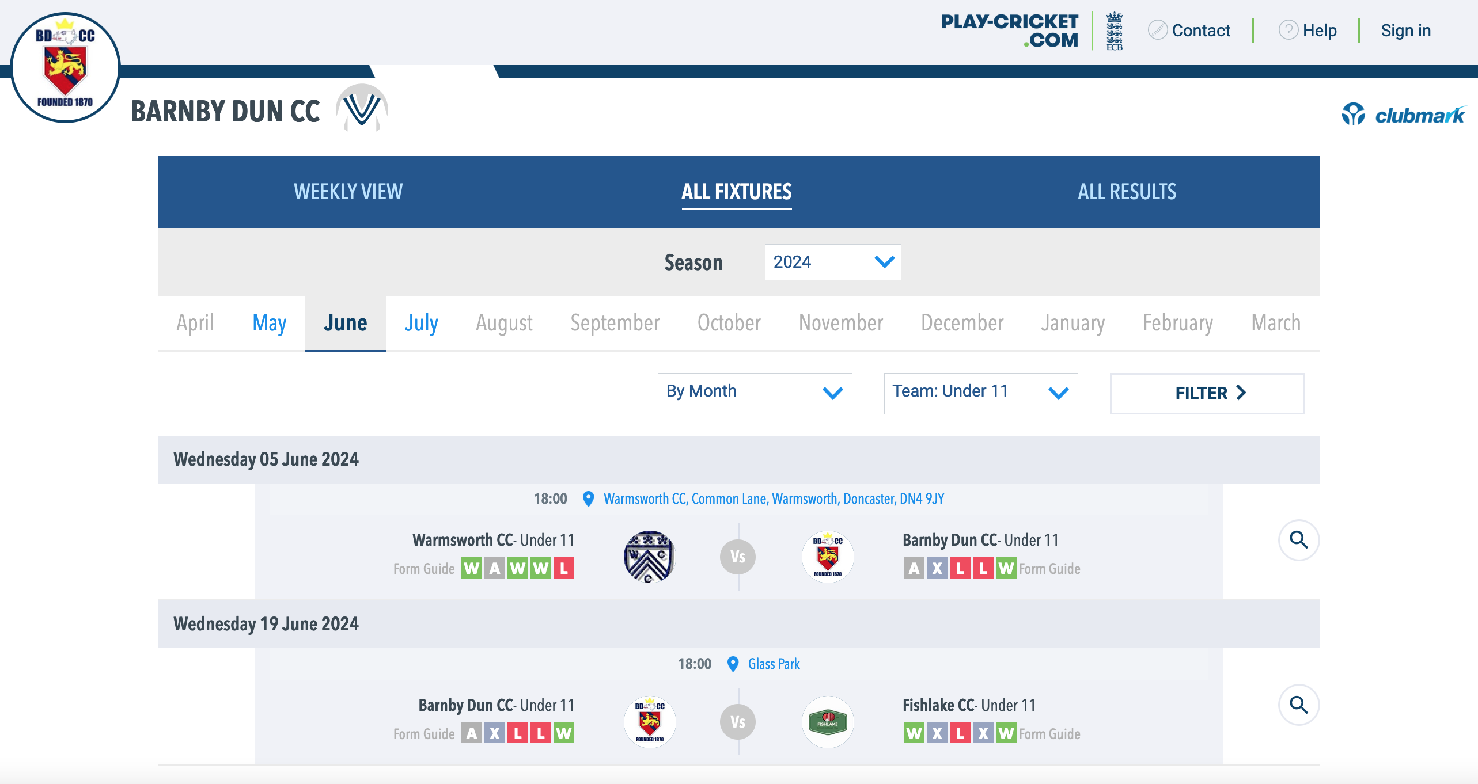Click the Fishlake CC team badge
Image resolution: width=1478 pixels, height=784 pixels.
[827, 722]
